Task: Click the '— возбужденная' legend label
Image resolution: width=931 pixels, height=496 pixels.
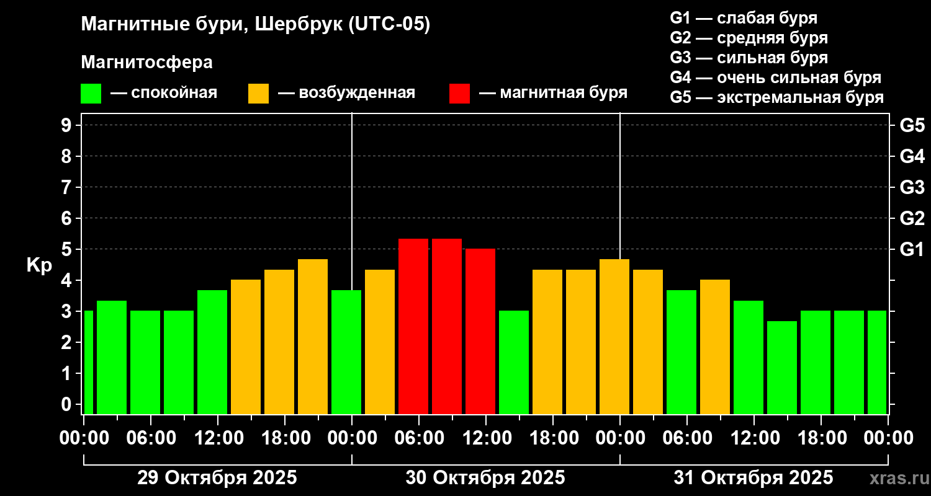Action: 346,93
